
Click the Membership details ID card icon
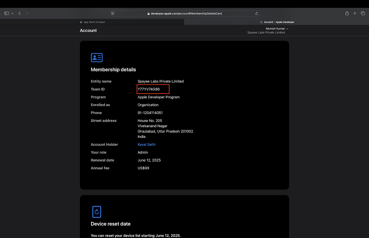[97, 58]
